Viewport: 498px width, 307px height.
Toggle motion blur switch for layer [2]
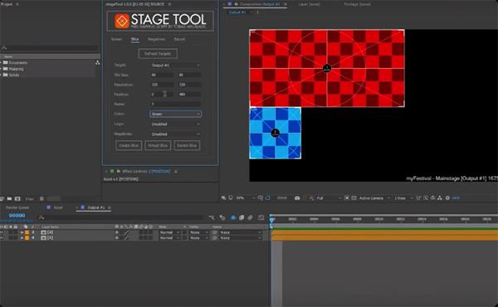click(141, 232)
